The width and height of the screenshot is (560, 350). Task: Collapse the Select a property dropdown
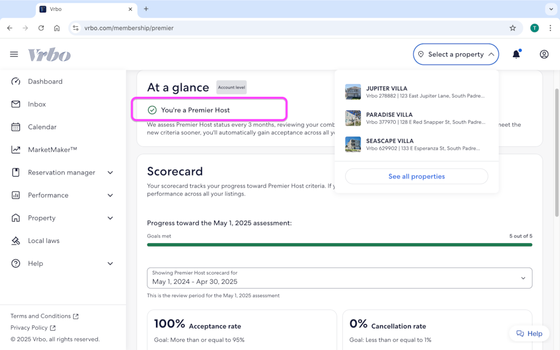pos(456,54)
